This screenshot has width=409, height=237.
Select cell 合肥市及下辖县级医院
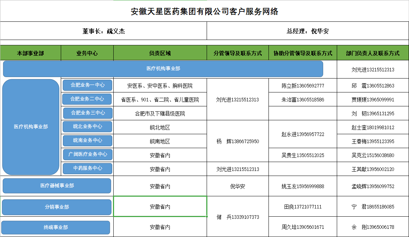coord(160,114)
